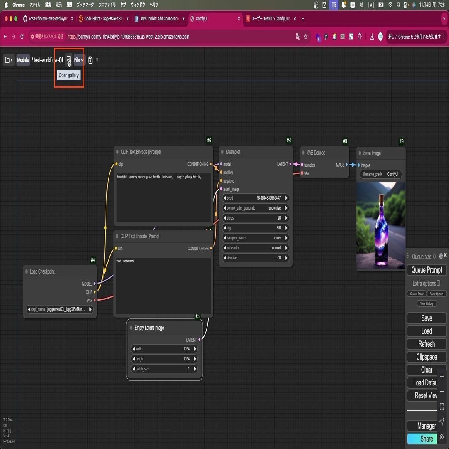Click the clipboard save icon beside File

click(x=90, y=60)
